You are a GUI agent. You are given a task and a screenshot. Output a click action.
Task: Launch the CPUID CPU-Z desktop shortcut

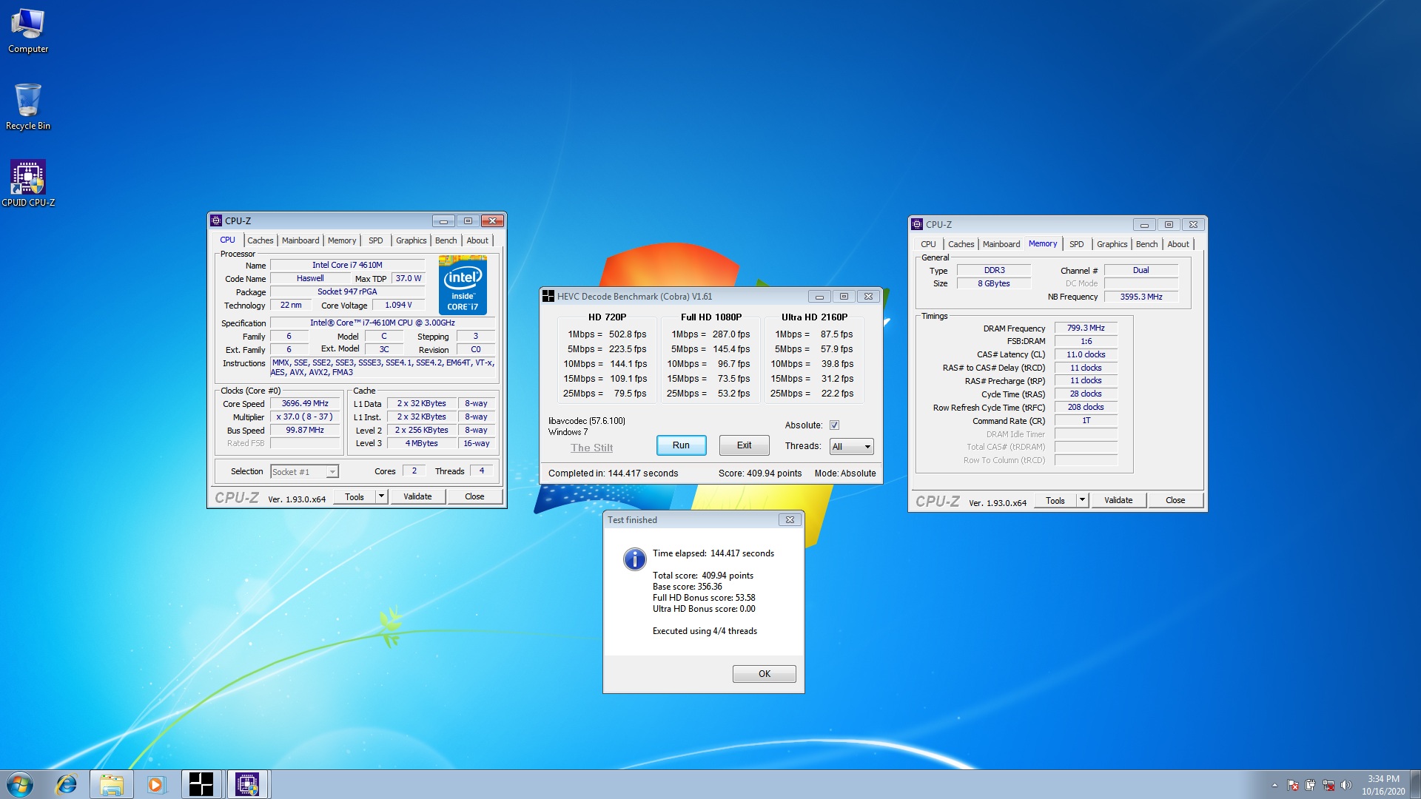point(28,183)
